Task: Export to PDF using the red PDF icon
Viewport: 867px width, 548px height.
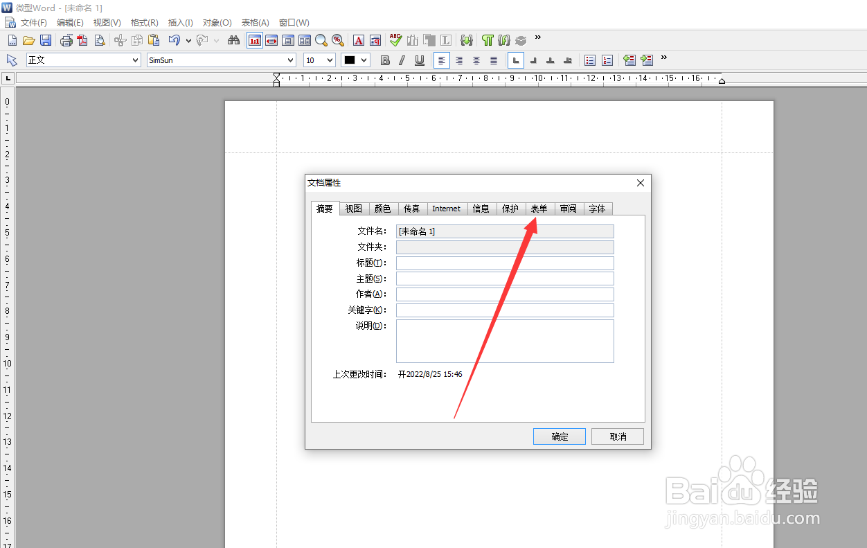Action: point(82,40)
